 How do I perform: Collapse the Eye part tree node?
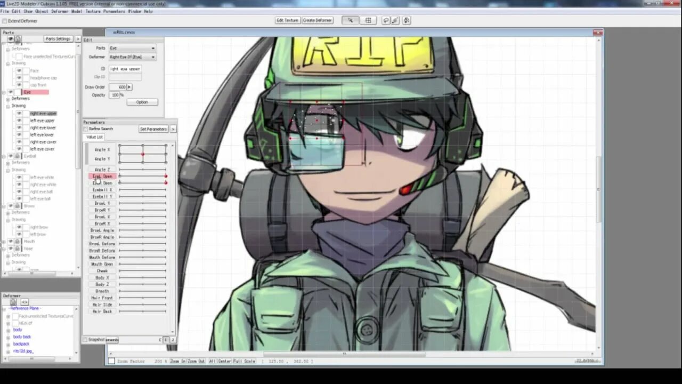pyautogui.click(x=4, y=92)
